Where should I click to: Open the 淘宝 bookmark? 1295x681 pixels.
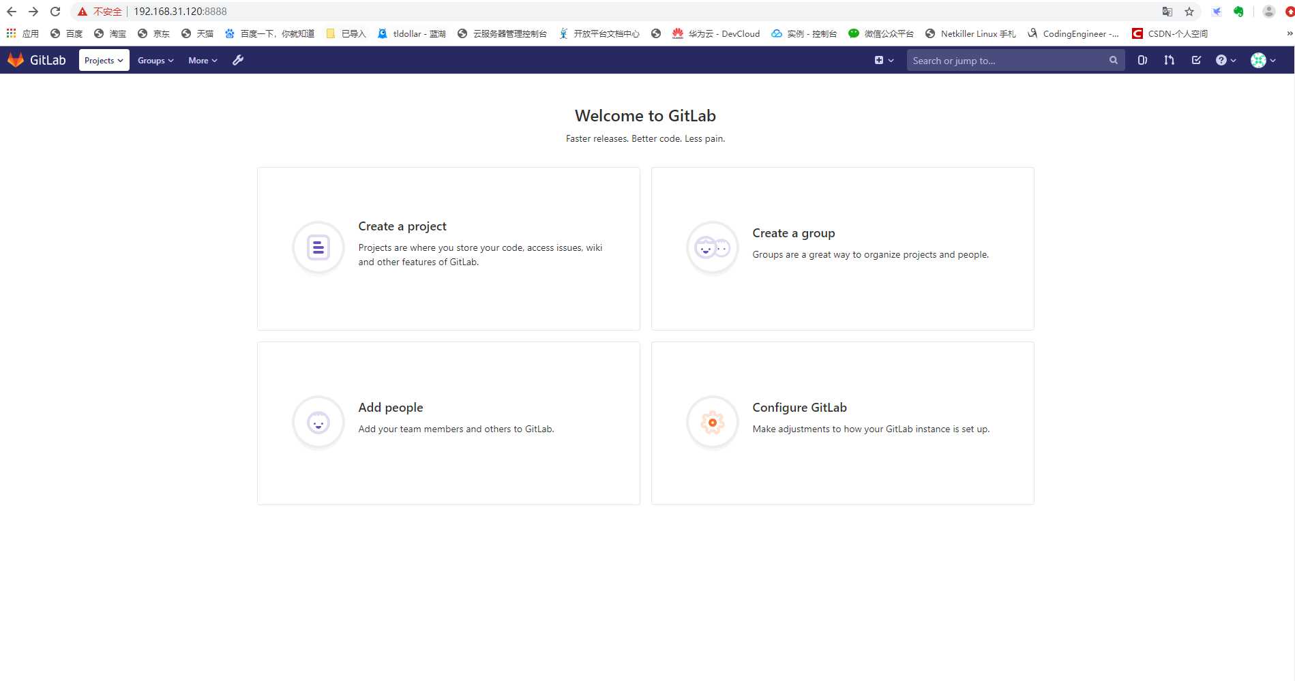110,33
